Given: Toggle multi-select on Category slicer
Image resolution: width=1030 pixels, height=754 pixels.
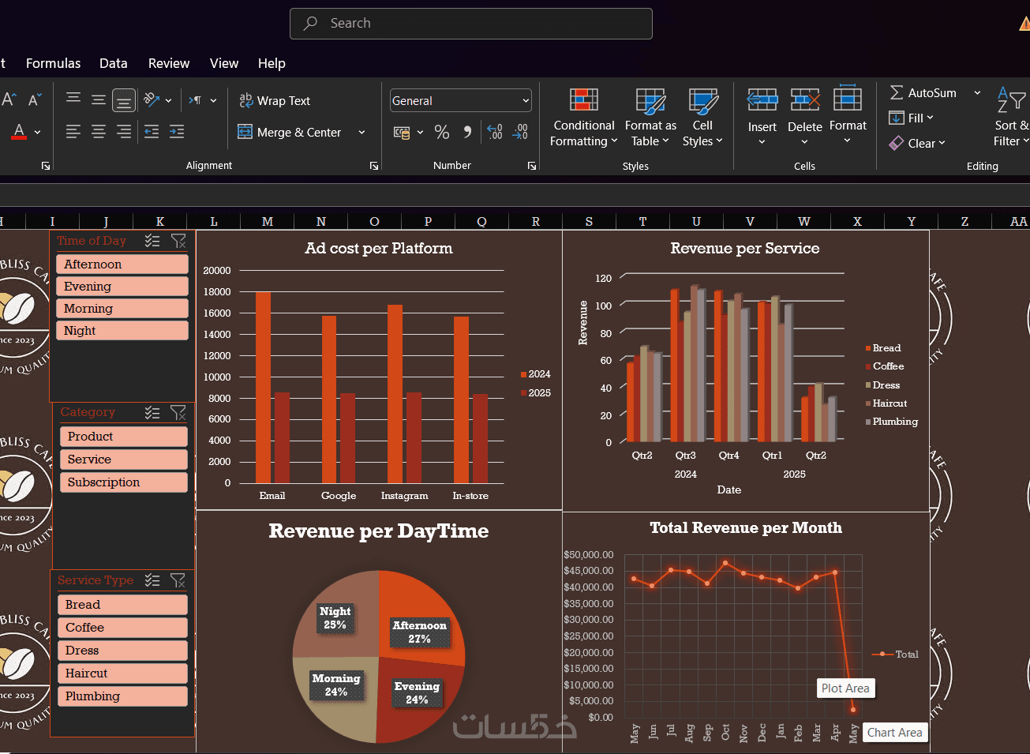Looking at the screenshot, I should [152, 412].
